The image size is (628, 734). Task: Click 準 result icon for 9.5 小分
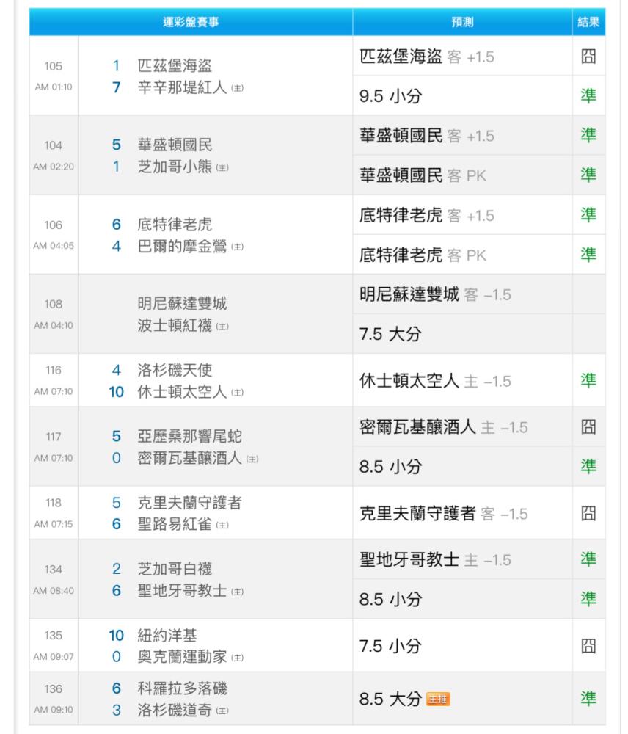(588, 96)
